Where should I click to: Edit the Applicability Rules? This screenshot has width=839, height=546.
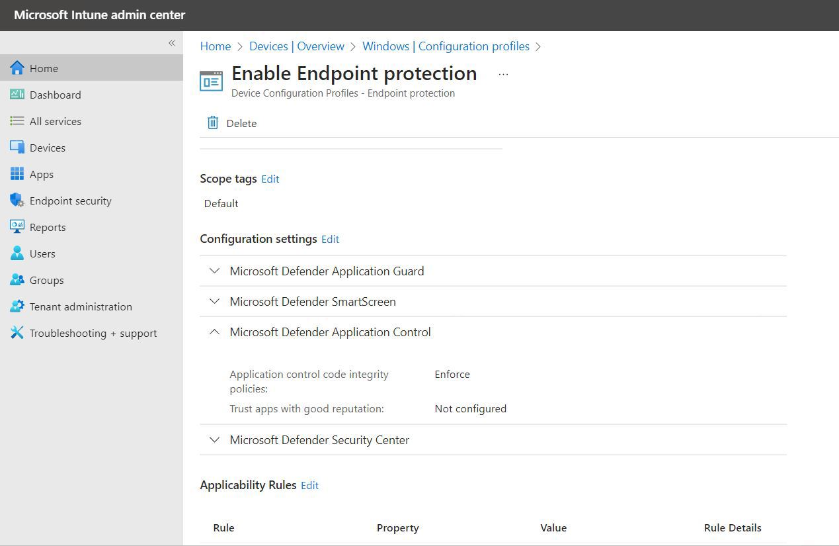(309, 485)
